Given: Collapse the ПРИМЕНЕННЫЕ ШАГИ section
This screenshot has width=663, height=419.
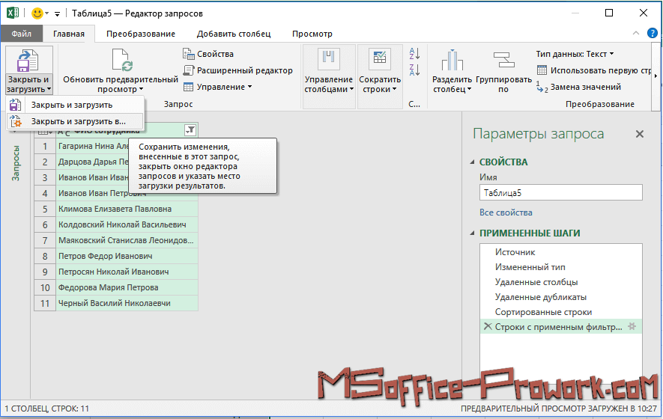Looking at the screenshot, I should tap(472, 233).
